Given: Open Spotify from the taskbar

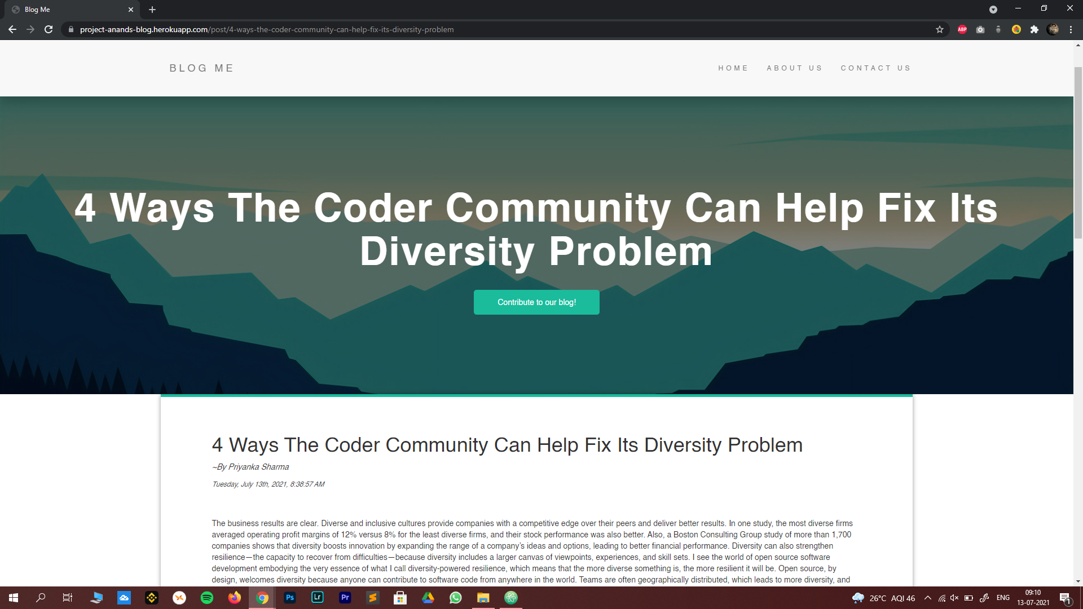Looking at the screenshot, I should click(207, 598).
